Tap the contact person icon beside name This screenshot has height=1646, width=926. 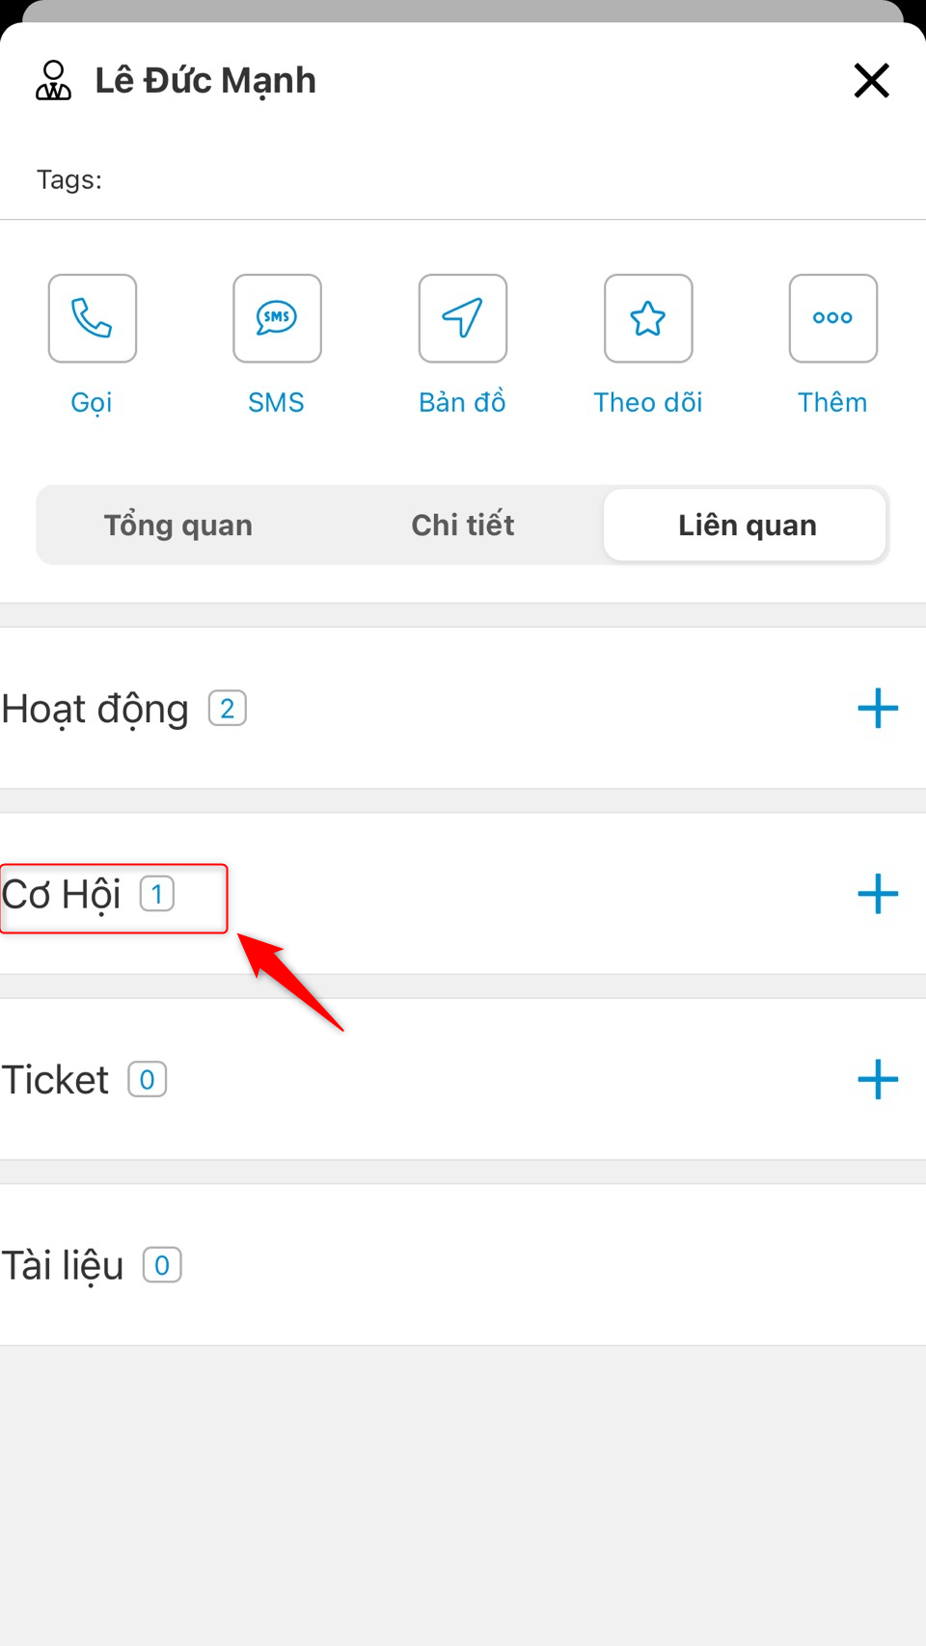pos(53,81)
